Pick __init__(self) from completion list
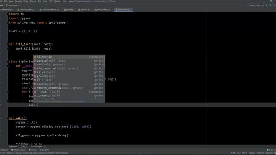276x155 pixels. (69, 92)
